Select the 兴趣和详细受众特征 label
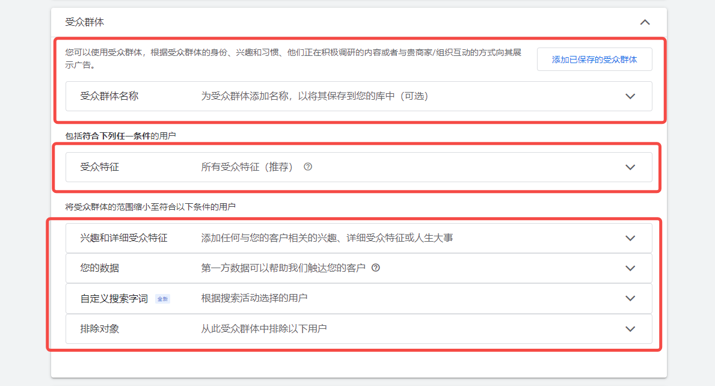 (x=124, y=238)
